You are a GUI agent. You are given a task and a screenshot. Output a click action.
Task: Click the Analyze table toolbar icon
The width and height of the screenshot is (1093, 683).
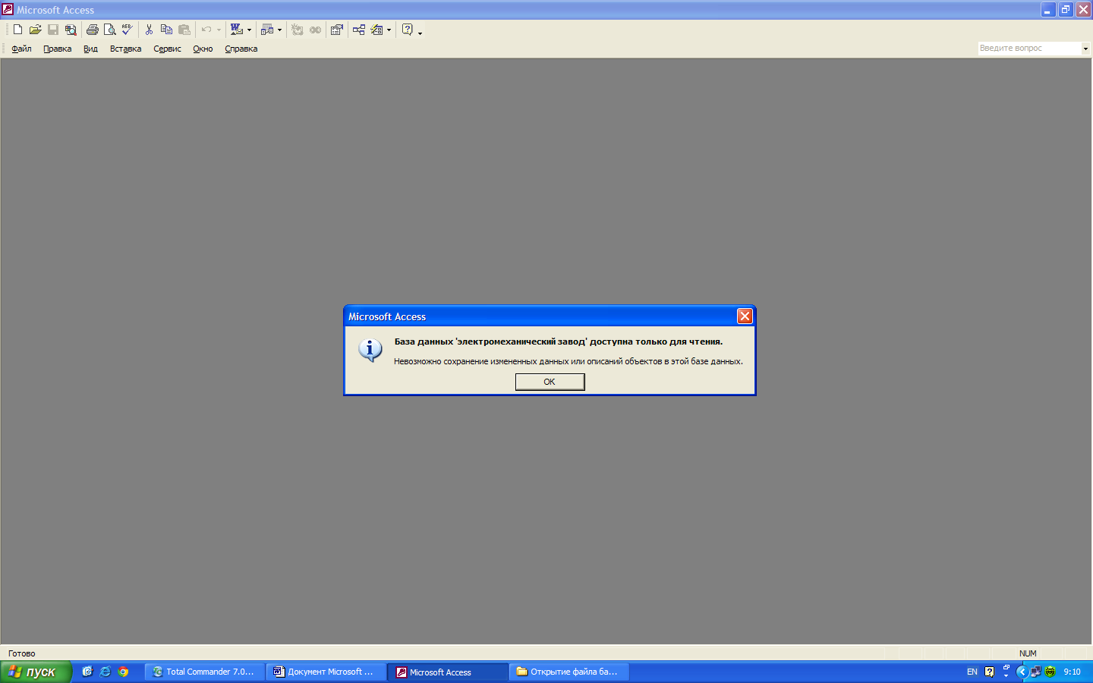(267, 30)
